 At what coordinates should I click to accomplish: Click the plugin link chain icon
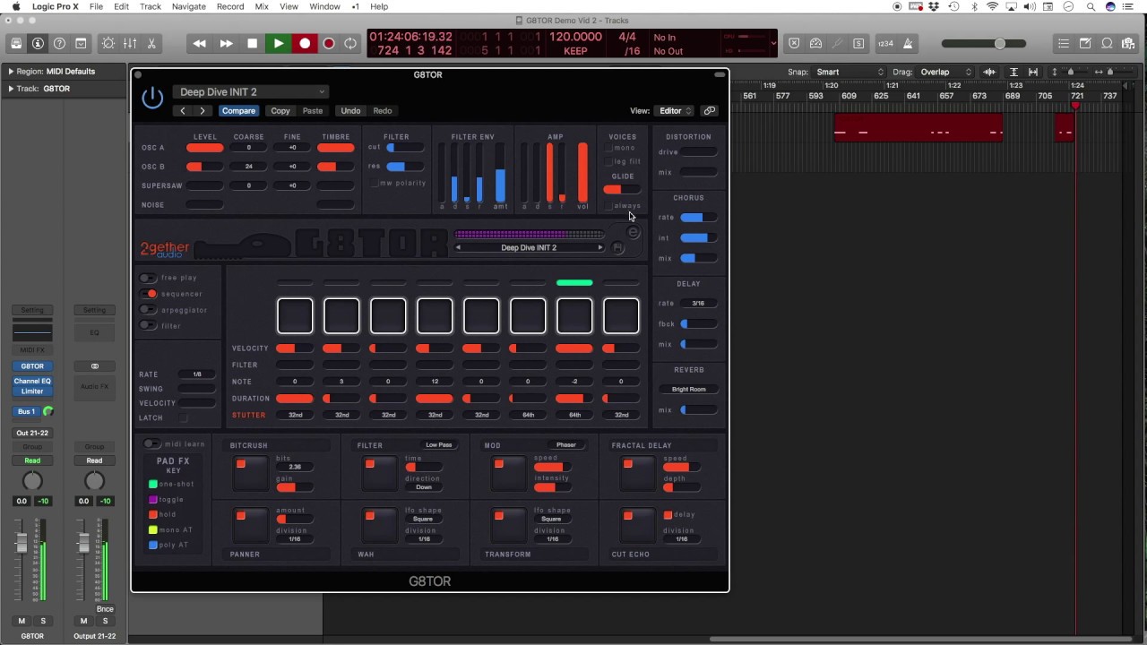coord(710,111)
